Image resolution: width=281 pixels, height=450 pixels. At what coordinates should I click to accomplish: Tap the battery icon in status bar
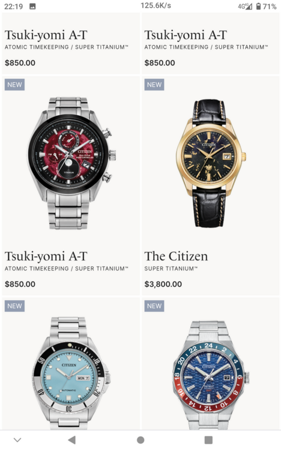coord(258,6)
